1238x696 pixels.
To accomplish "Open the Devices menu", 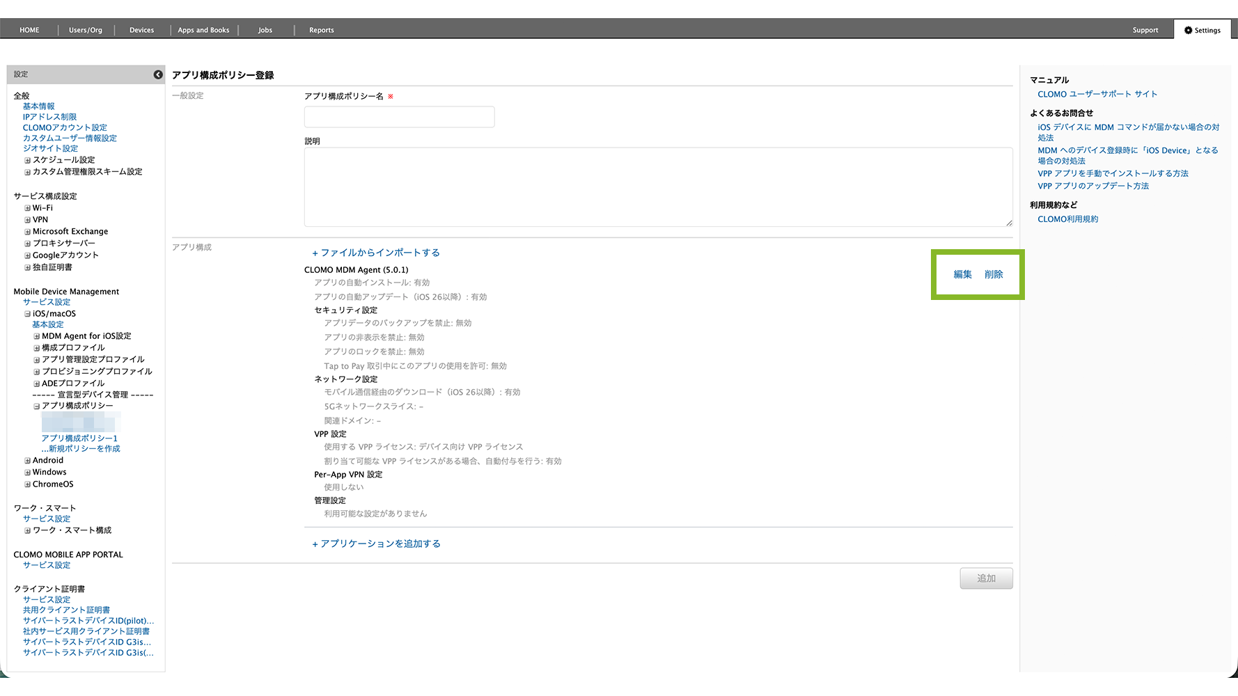I will (141, 30).
